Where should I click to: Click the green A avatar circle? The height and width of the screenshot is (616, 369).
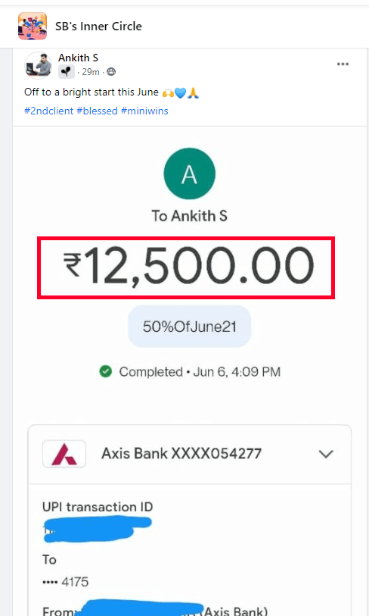pos(189,174)
